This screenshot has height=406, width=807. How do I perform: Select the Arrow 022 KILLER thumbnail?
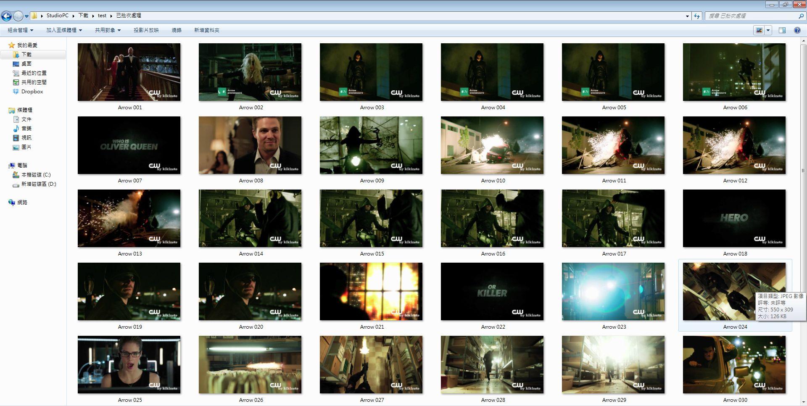[492, 291]
